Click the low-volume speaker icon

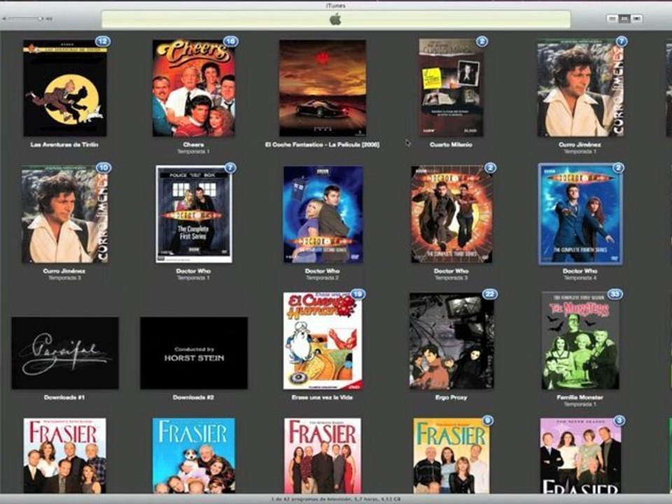tap(4, 19)
